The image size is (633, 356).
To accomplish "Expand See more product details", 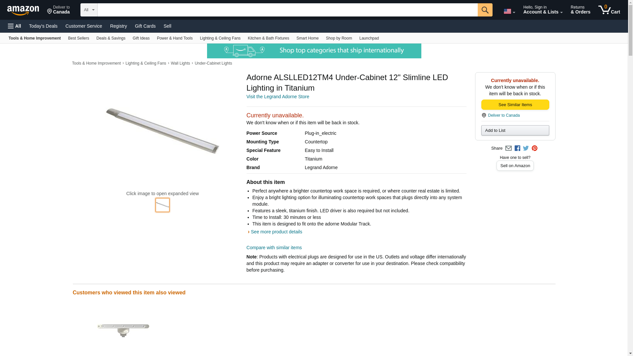I will (x=276, y=232).
